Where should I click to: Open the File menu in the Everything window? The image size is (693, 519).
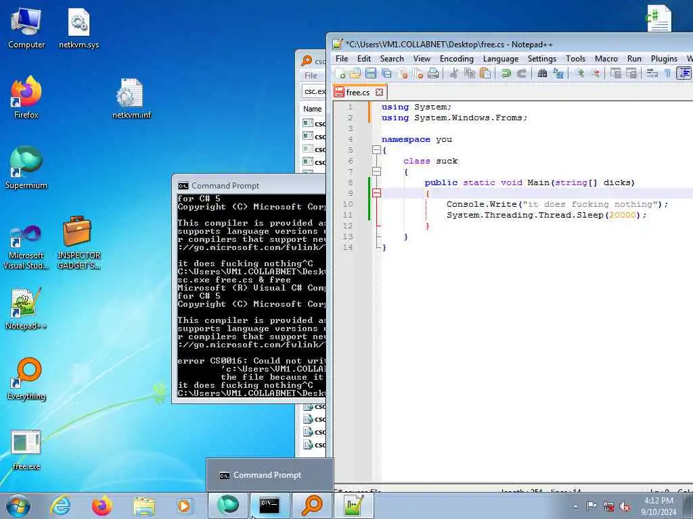tap(311, 76)
